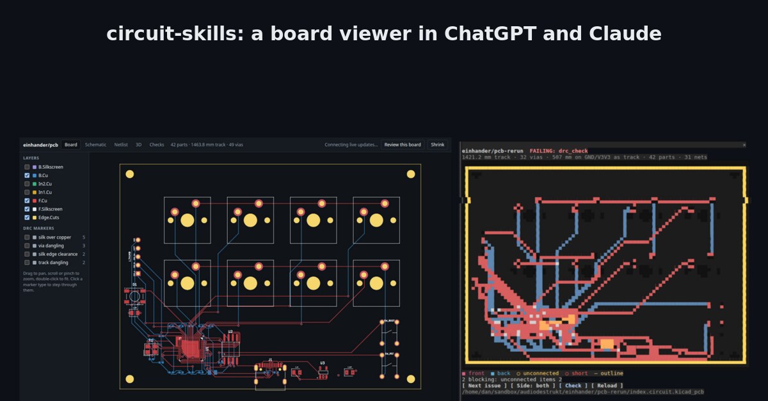The image size is (768, 401).
Task: Enable the In2.Cu layer checkbox
Action: pyautogui.click(x=27, y=184)
